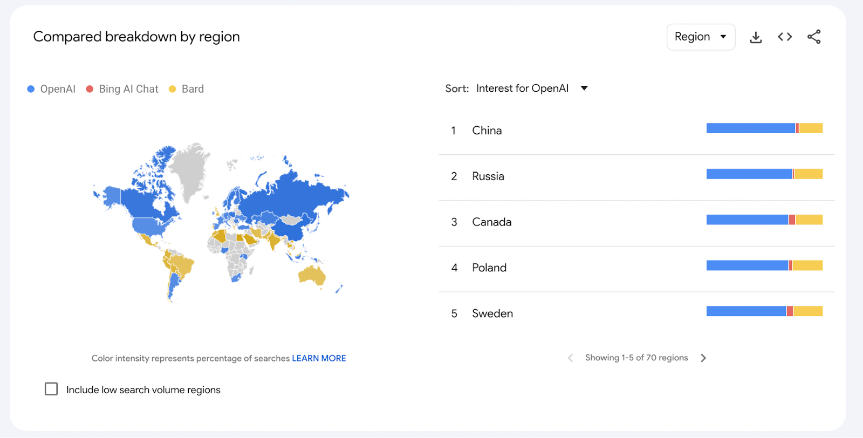Click the Poland region entry
863x438 pixels.
[489, 268]
